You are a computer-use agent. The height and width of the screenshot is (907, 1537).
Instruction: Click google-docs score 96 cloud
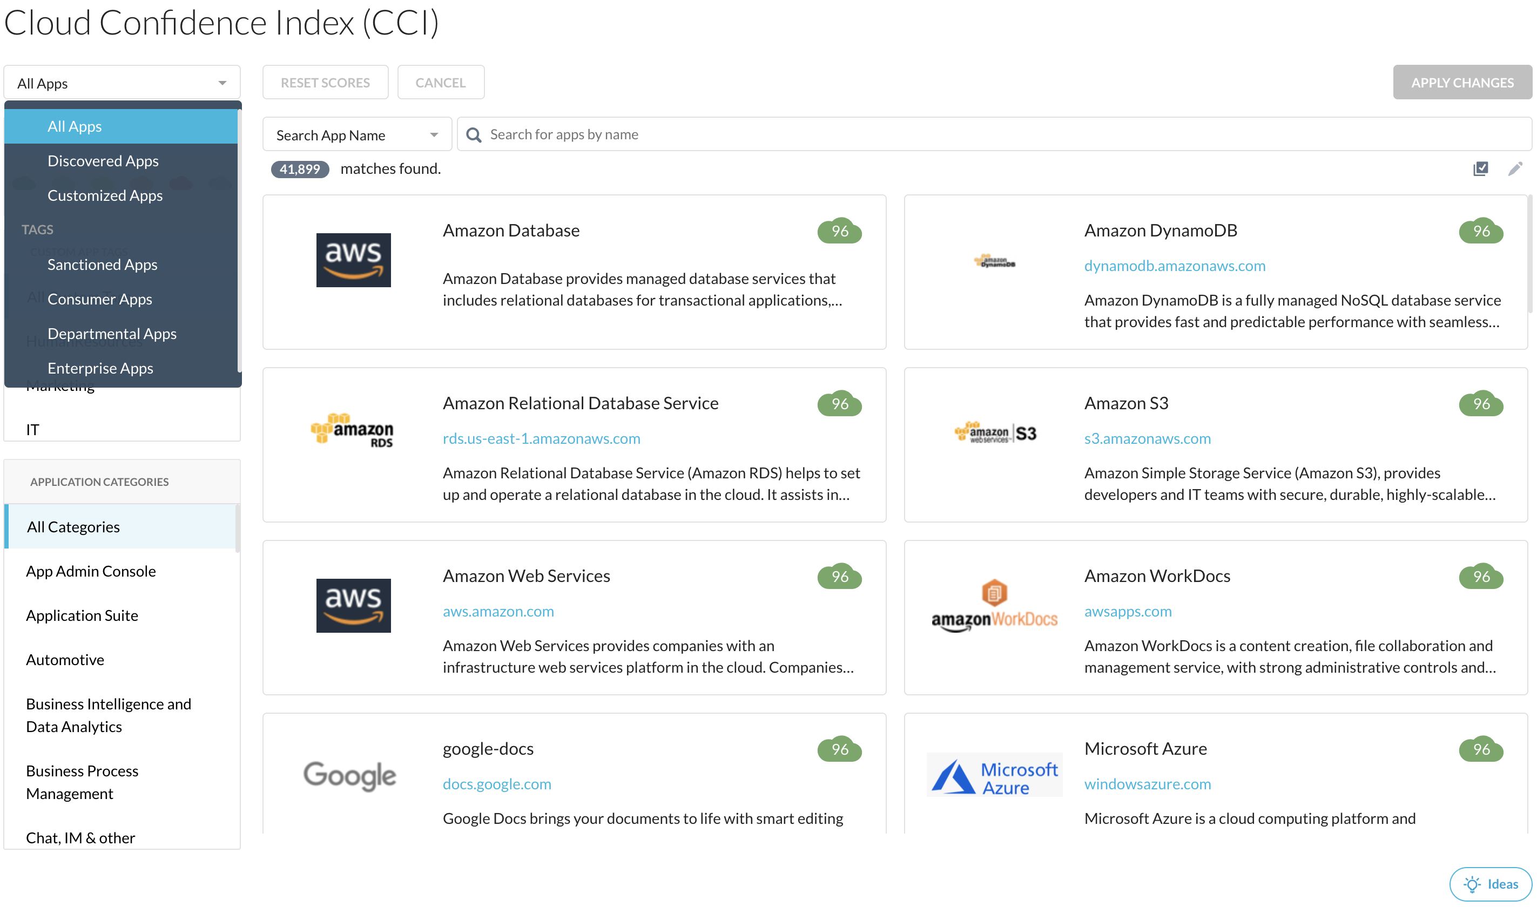839,749
